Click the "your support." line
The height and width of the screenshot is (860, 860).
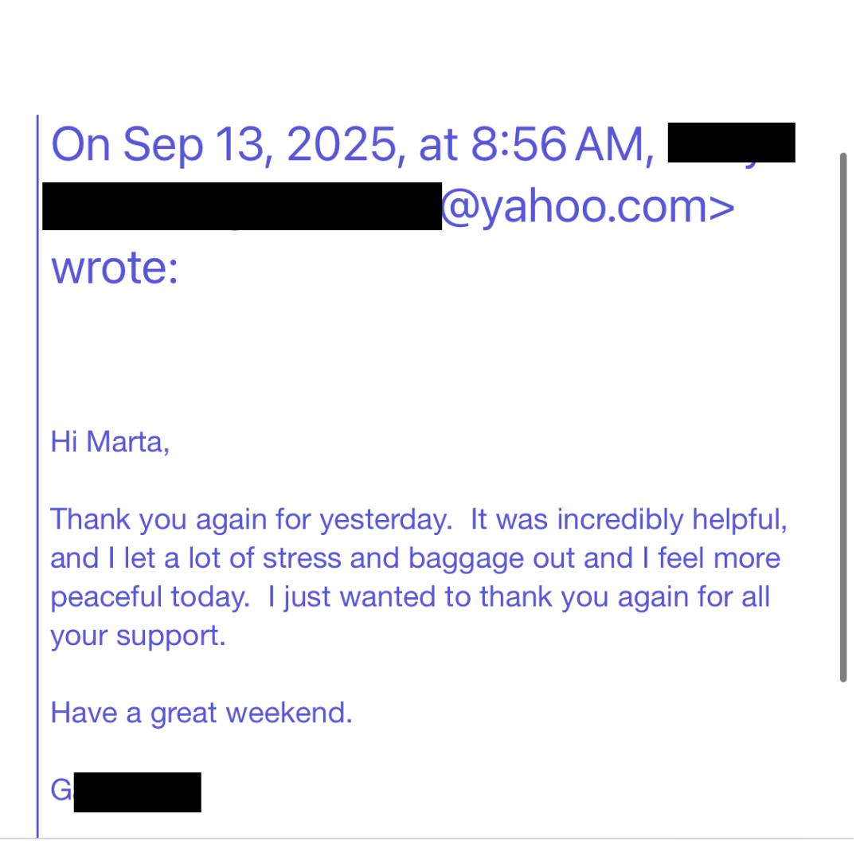coord(139,636)
